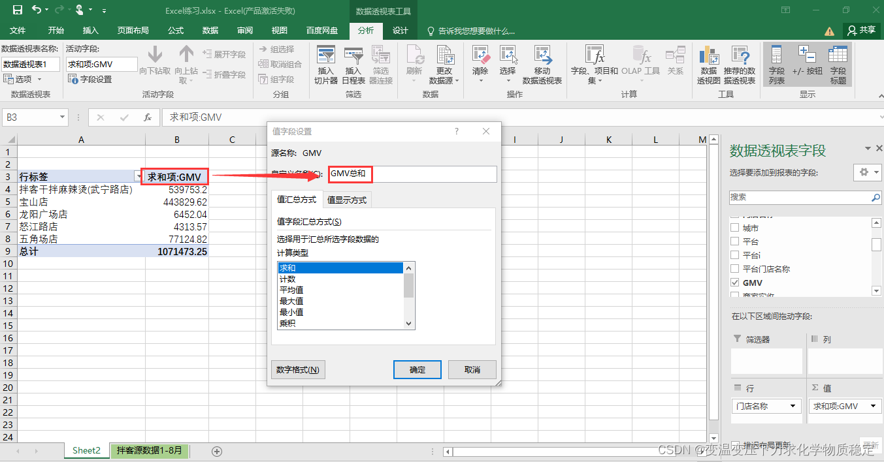Screen dimensions: 884x462
Task: Select 最大值 in the calculation type list
Action: tap(340, 301)
